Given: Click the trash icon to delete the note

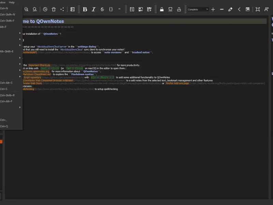Looking at the screenshot, I should [54, 9].
